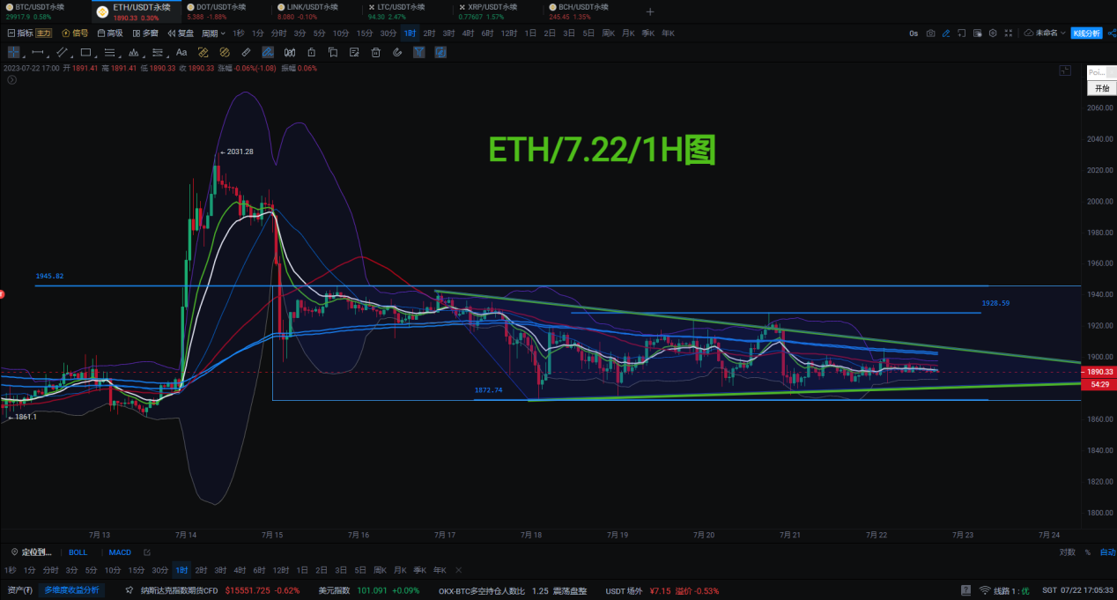Select the wave pattern drawing tool
The height and width of the screenshot is (600, 1117).
[134, 52]
